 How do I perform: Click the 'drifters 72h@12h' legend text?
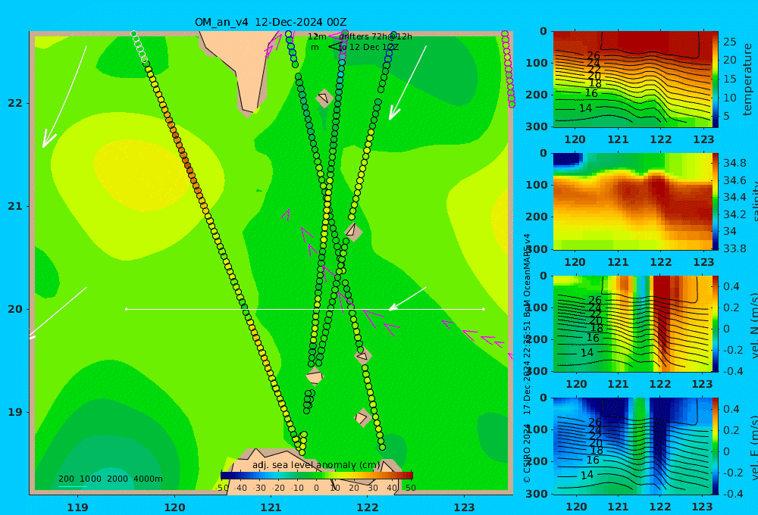(x=376, y=36)
